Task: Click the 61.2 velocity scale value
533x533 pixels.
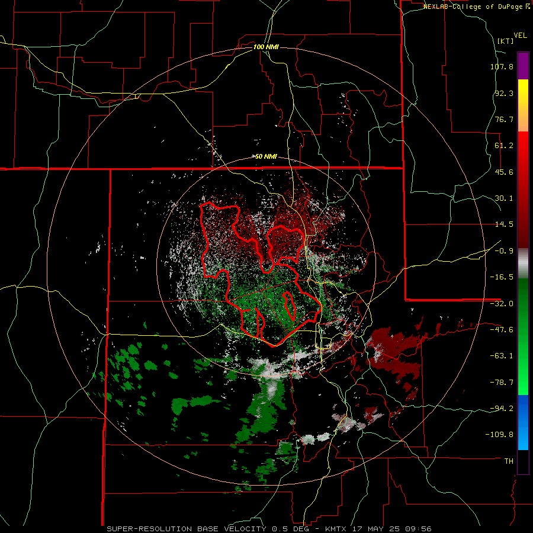Action: [x=504, y=146]
